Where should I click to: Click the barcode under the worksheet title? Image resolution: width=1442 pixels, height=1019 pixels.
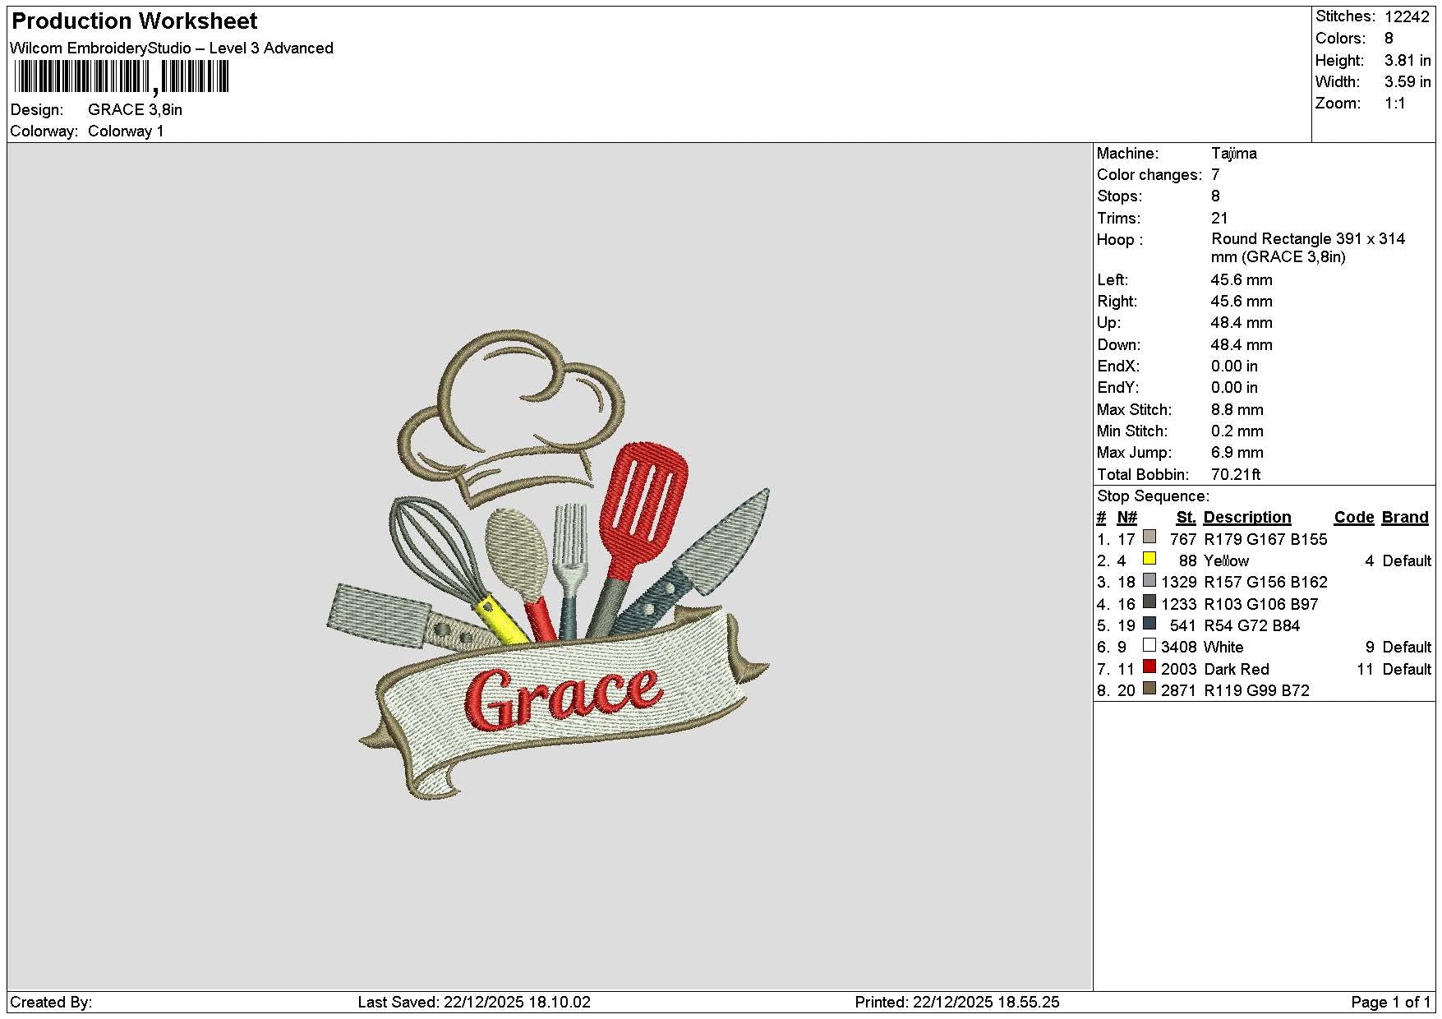122,78
